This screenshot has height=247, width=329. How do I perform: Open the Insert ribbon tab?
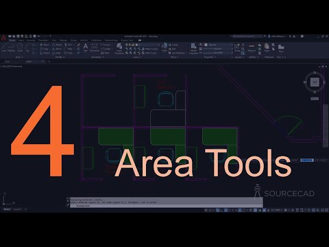tap(21, 40)
